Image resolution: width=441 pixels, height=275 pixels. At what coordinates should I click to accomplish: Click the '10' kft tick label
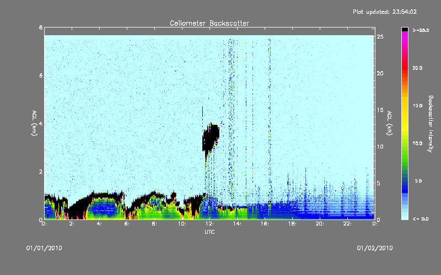coord(380,146)
